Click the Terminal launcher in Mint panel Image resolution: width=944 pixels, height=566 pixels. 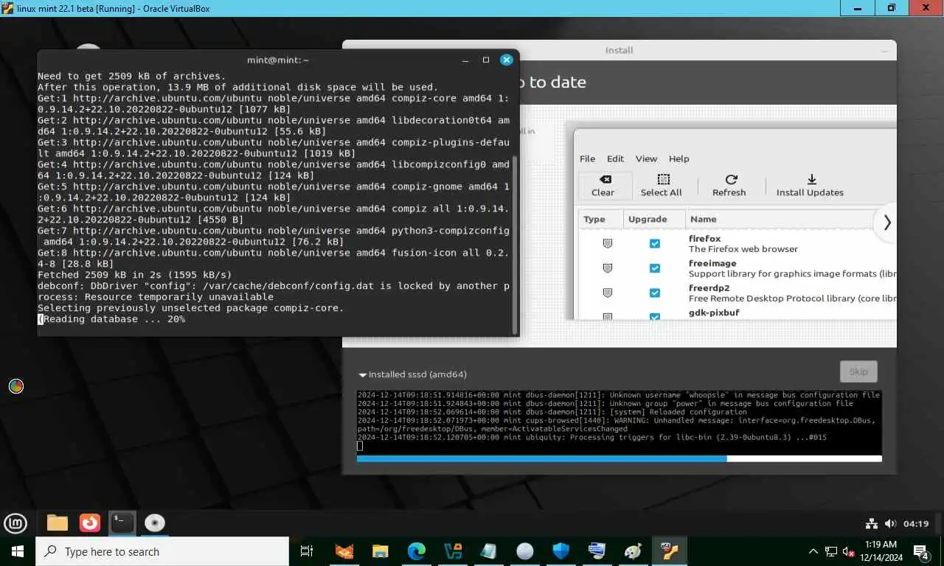pos(122,523)
